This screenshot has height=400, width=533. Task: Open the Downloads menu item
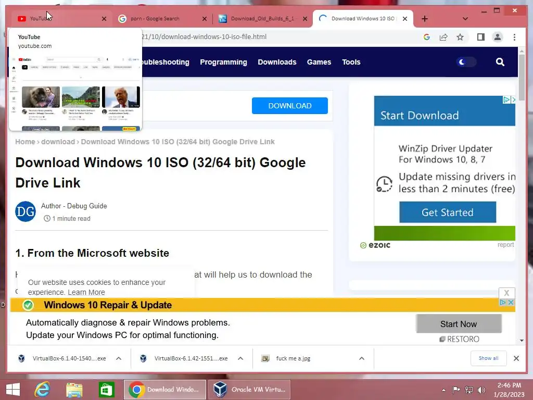pos(277,63)
